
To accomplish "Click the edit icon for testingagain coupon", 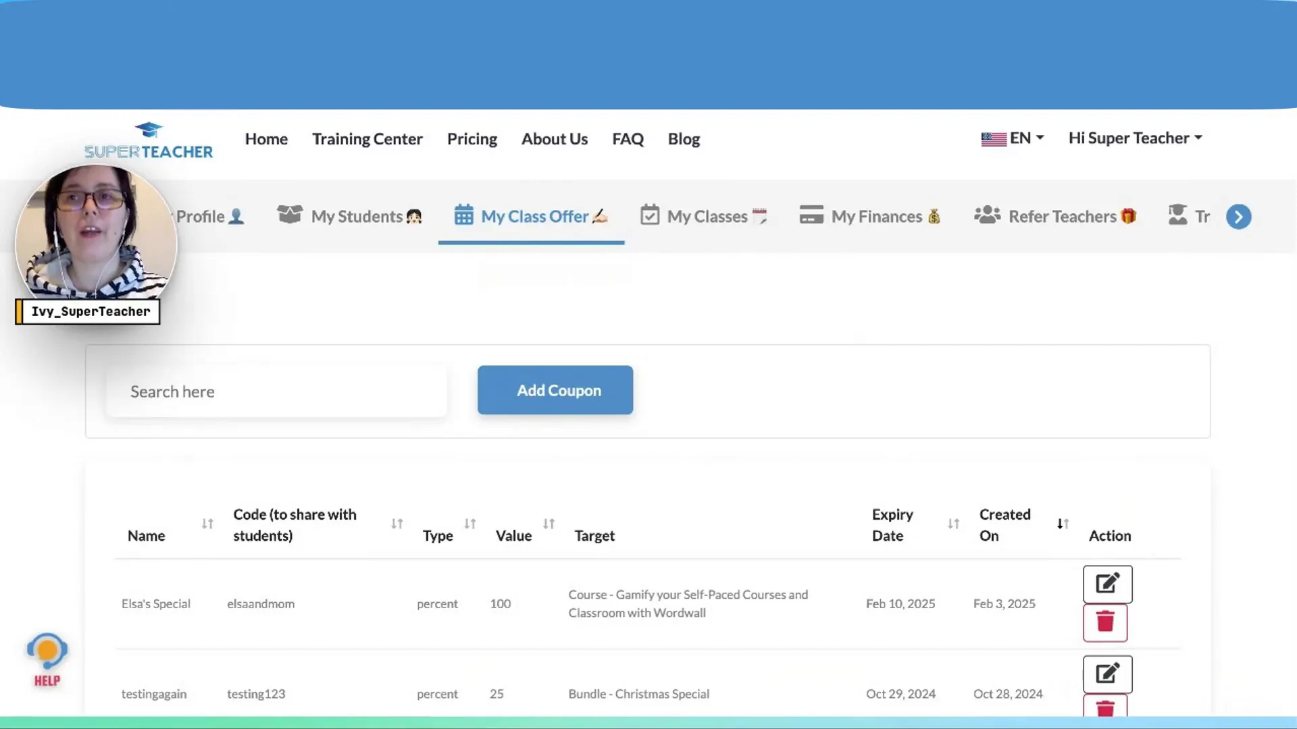I will (x=1107, y=674).
